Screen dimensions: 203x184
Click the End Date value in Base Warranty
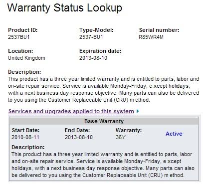79,137
